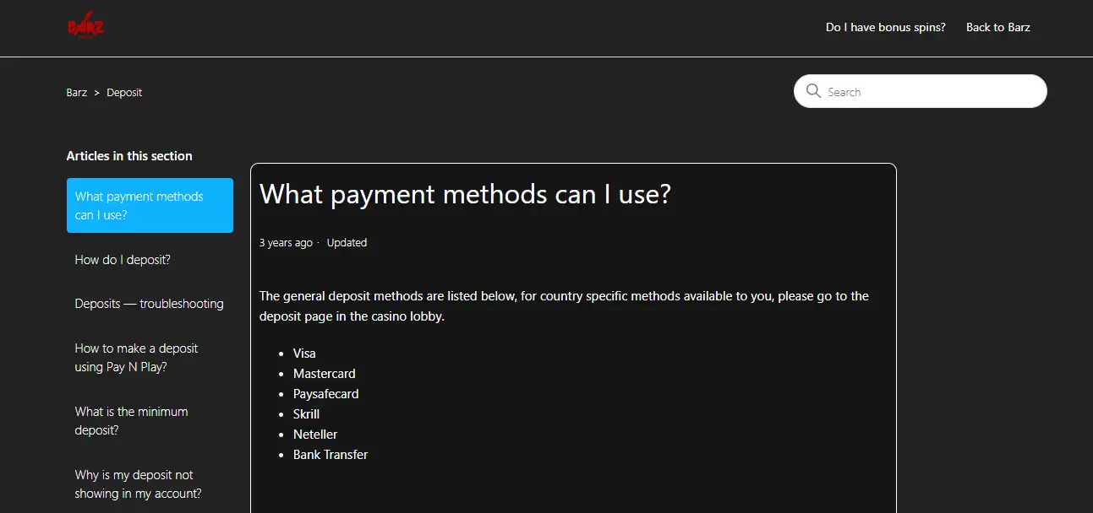Click 'Visa' in the list

304,354
